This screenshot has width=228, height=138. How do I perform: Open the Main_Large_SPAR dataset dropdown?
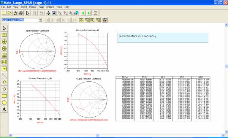pyautogui.click(x=40, y=20)
